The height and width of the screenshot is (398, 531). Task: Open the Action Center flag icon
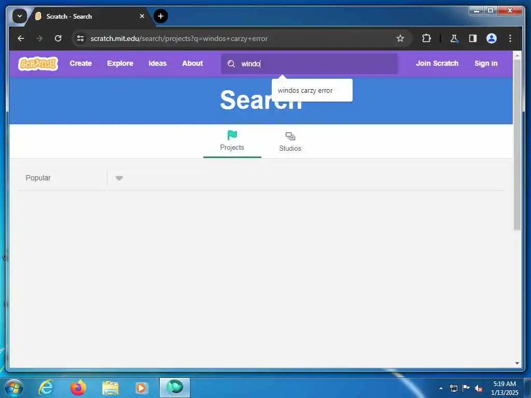click(x=466, y=388)
